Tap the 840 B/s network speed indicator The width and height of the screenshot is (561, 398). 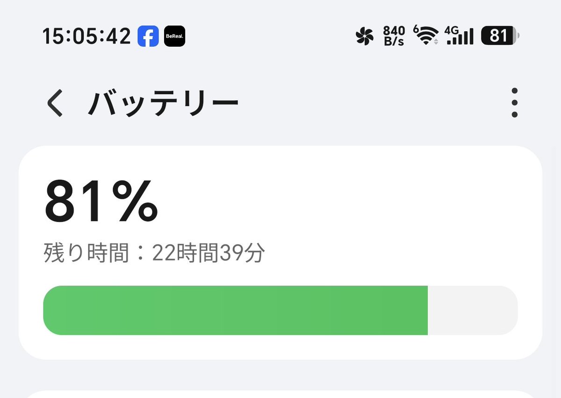point(394,36)
